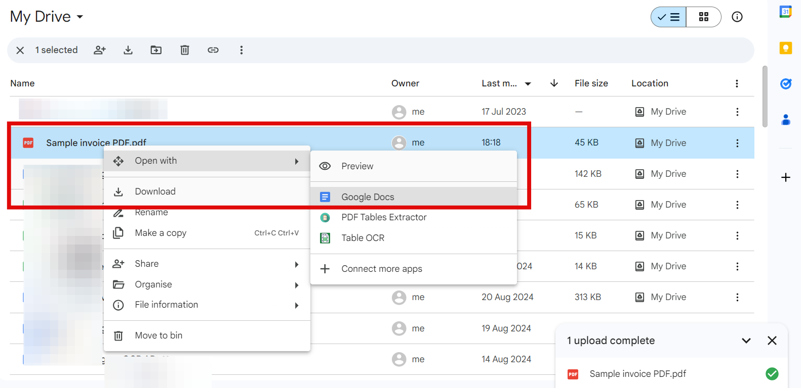Open more actions for the 14 KB row
This screenshot has width=801, height=388.
coord(737,266)
